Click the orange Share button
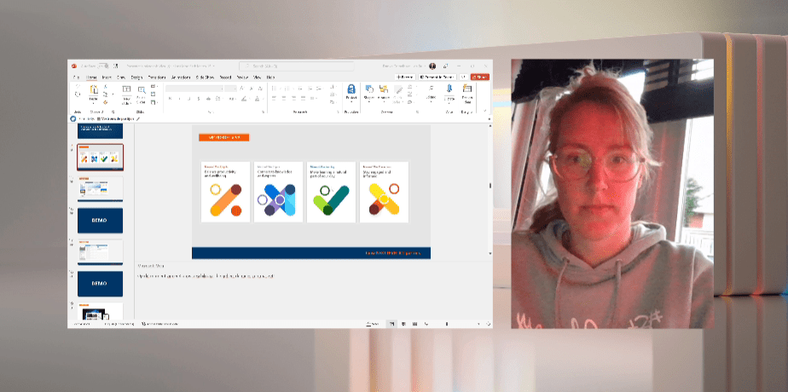The image size is (788, 392). tap(480, 77)
